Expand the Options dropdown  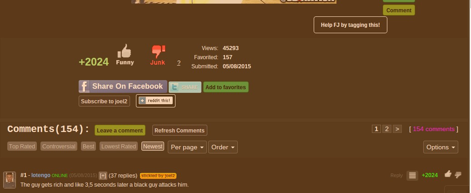click(x=441, y=147)
